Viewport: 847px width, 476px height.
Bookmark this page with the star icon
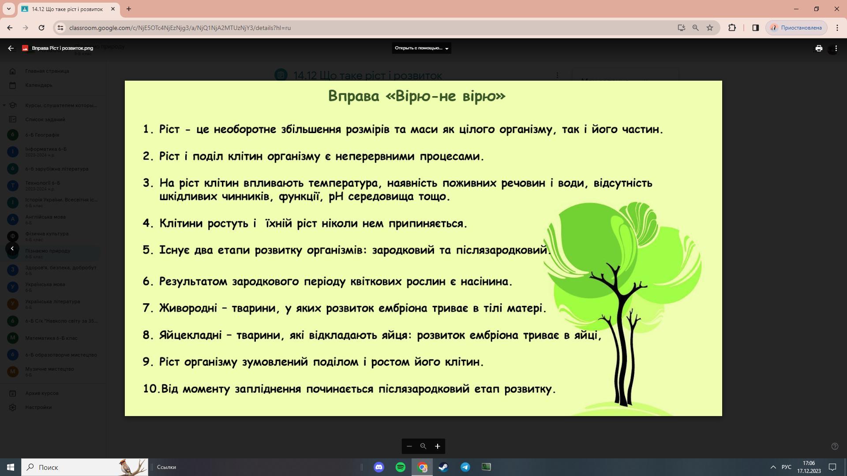pyautogui.click(x=710, y=28)
